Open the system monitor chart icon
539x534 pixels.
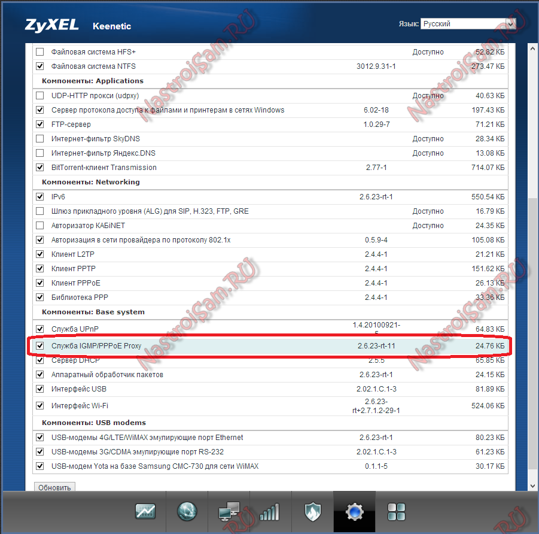(x=145, y=511)
